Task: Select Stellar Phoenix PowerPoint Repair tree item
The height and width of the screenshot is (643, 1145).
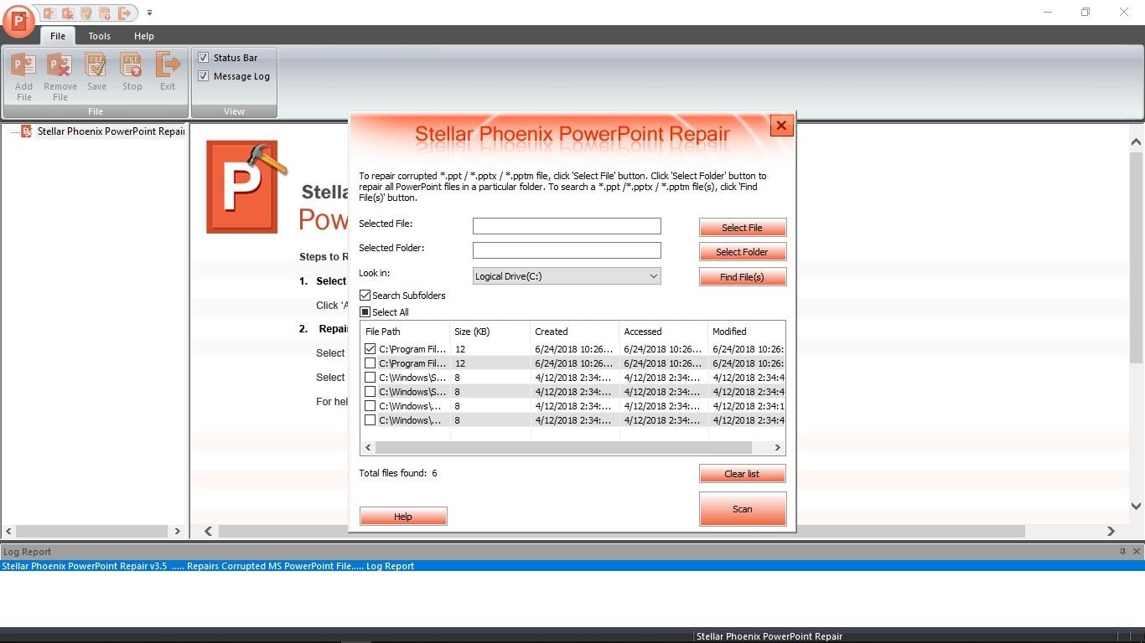Action: pos(111,131)
